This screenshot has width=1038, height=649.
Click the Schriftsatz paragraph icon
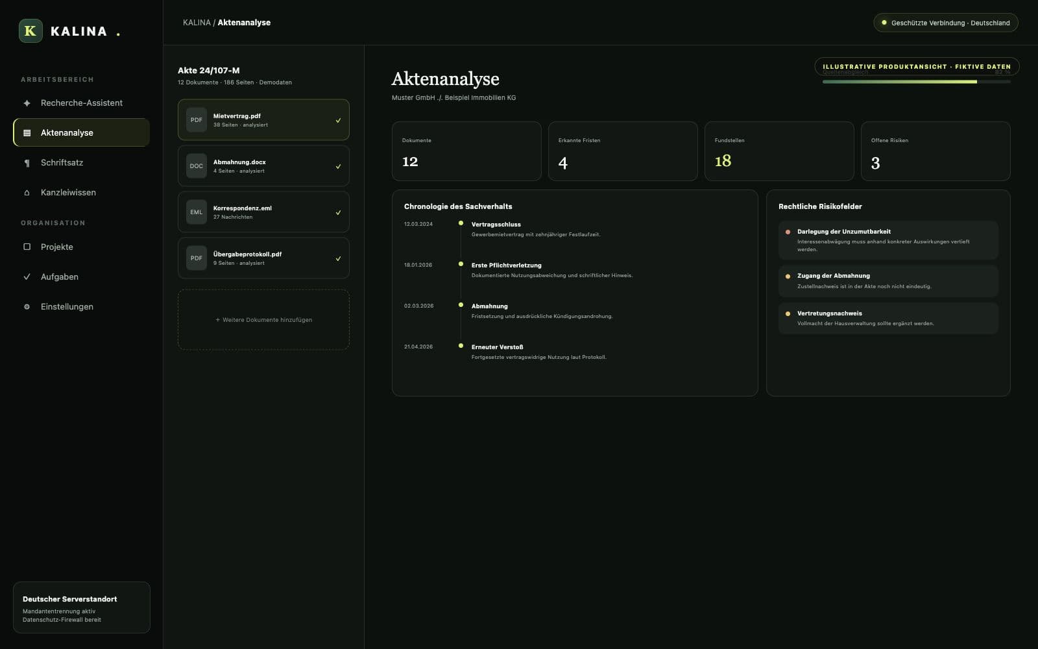coord(27,163)
